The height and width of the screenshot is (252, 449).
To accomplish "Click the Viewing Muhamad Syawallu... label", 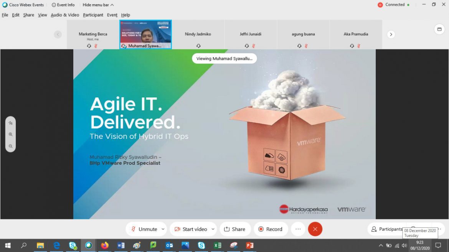I will 224,58.
